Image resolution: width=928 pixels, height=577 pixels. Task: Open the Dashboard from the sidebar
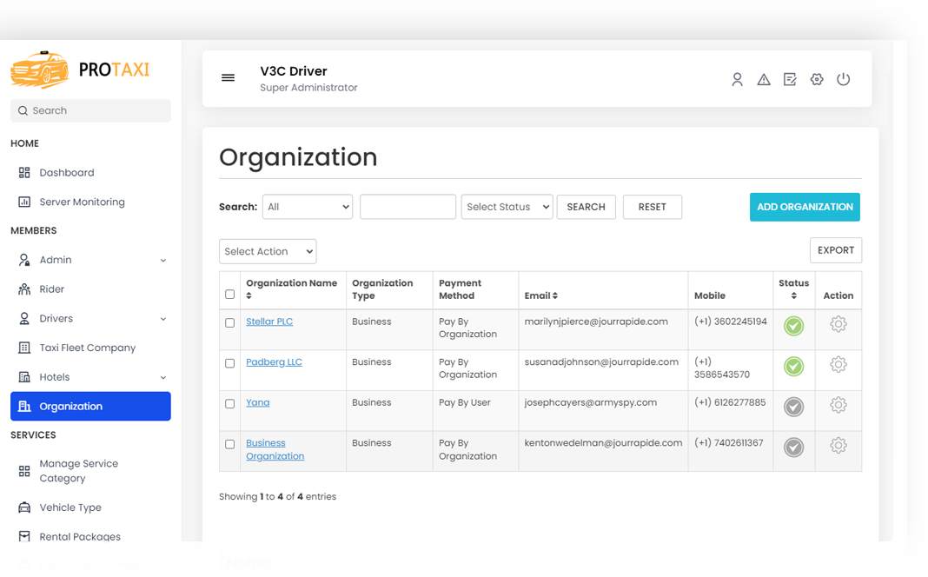click(x=67, y=172)
